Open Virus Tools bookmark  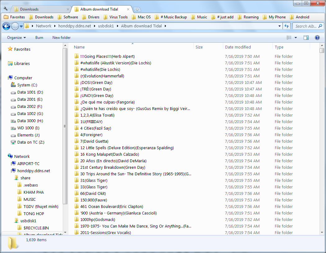(115, 17)
